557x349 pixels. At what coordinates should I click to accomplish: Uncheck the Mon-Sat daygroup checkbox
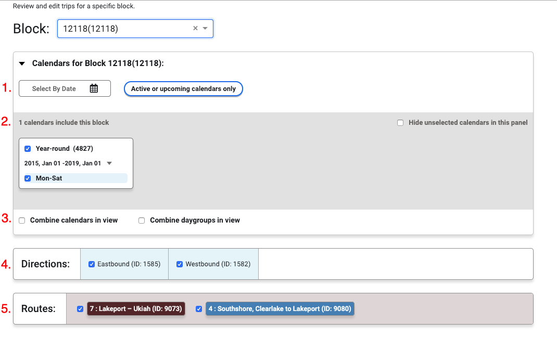(x=28, y=178)
